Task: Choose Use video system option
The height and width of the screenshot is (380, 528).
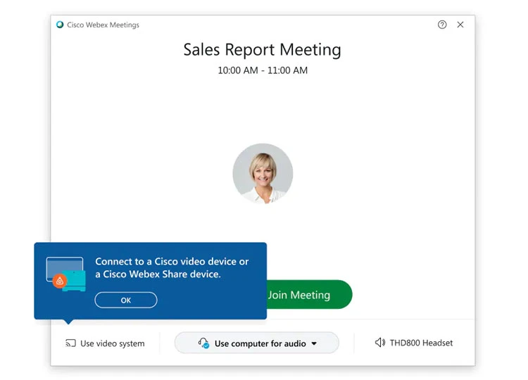Action: [x=112, y=343]
